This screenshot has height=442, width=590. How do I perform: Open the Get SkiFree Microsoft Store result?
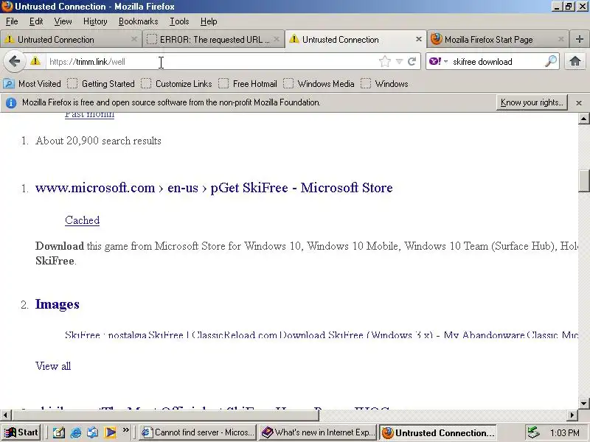tap(214, 188)
